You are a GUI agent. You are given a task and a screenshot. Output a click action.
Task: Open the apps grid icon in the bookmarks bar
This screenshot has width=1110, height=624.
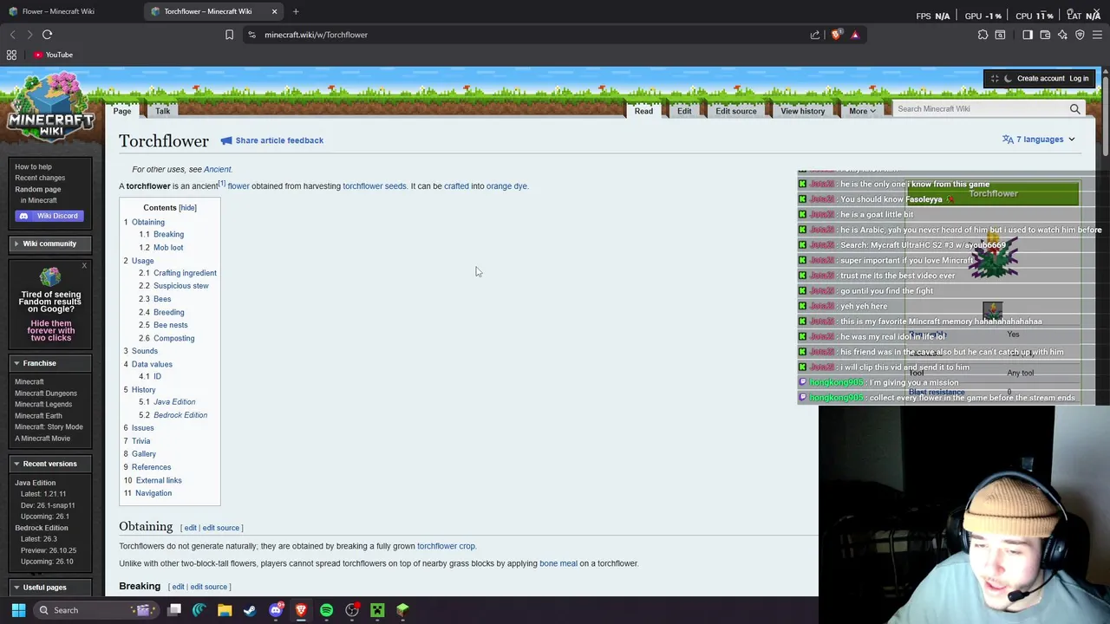[11, 55]
